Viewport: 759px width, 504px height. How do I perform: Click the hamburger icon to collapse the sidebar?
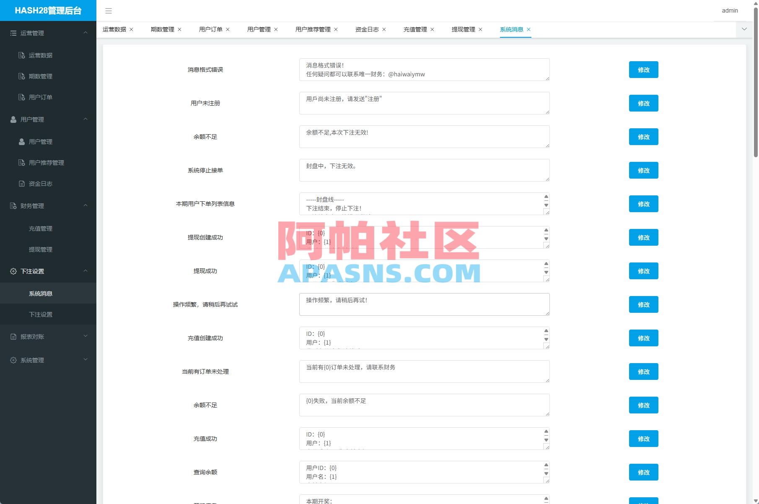[x=109, y=11]
